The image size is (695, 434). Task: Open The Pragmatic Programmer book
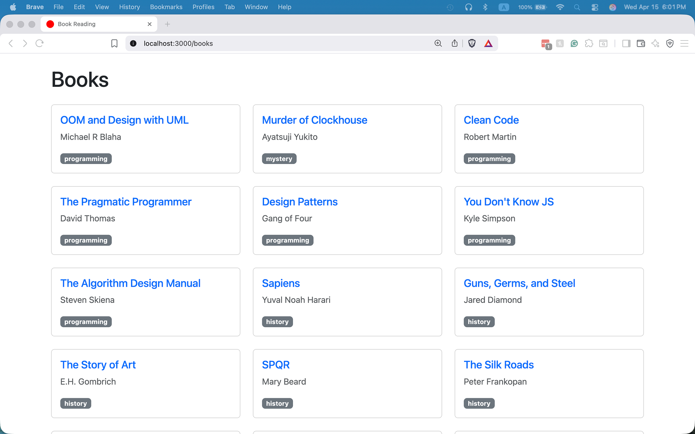pos(126,202)
